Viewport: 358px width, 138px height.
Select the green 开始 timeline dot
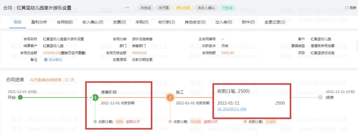point(20,97)
